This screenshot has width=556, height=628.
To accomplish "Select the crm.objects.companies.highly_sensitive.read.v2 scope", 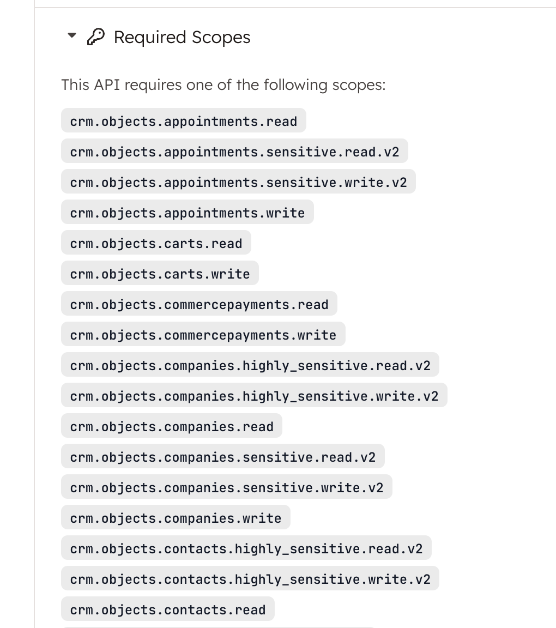I will pyautogui.click(x=250, y=365).
